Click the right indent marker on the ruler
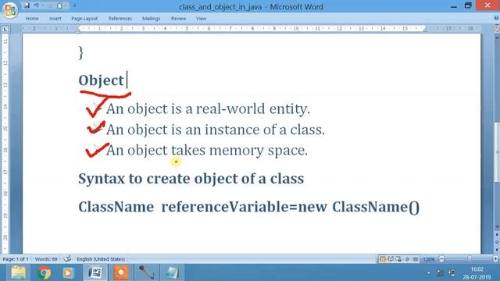The height and width of the screenshot is (281, 500). [425, 30]
